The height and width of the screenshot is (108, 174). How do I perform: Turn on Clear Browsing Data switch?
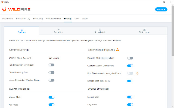pos(51,73)
